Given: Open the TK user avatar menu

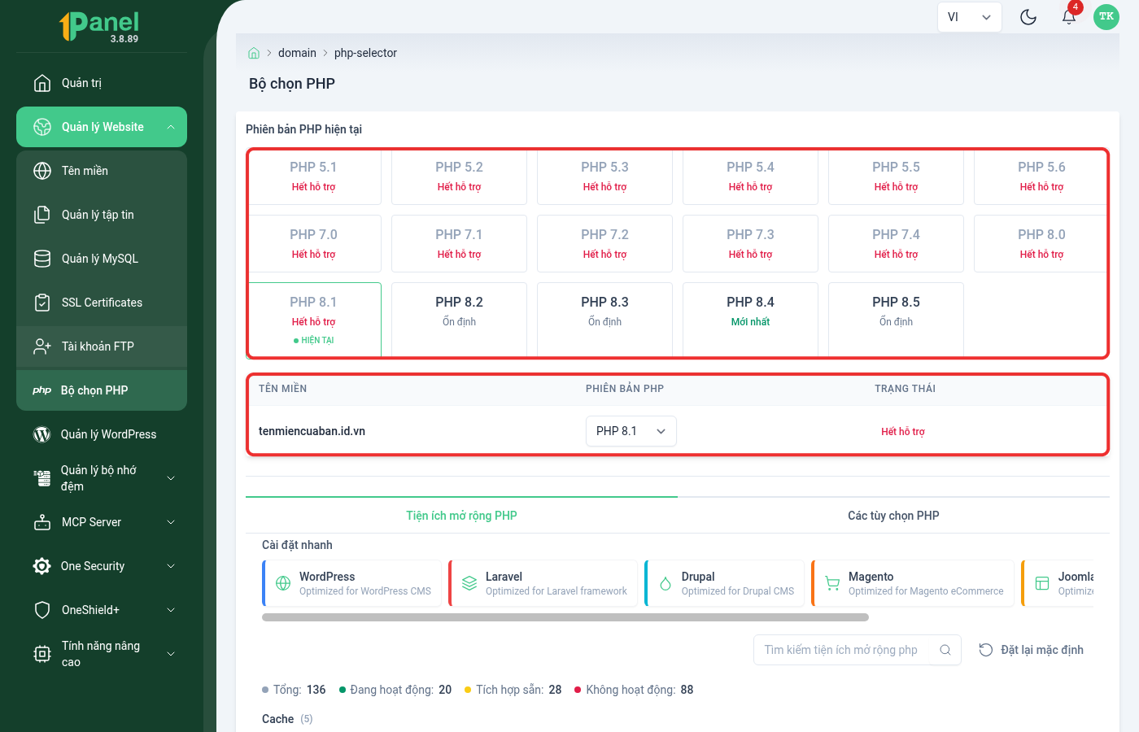Looking at the screenshot, I should tap(1106, 17).
